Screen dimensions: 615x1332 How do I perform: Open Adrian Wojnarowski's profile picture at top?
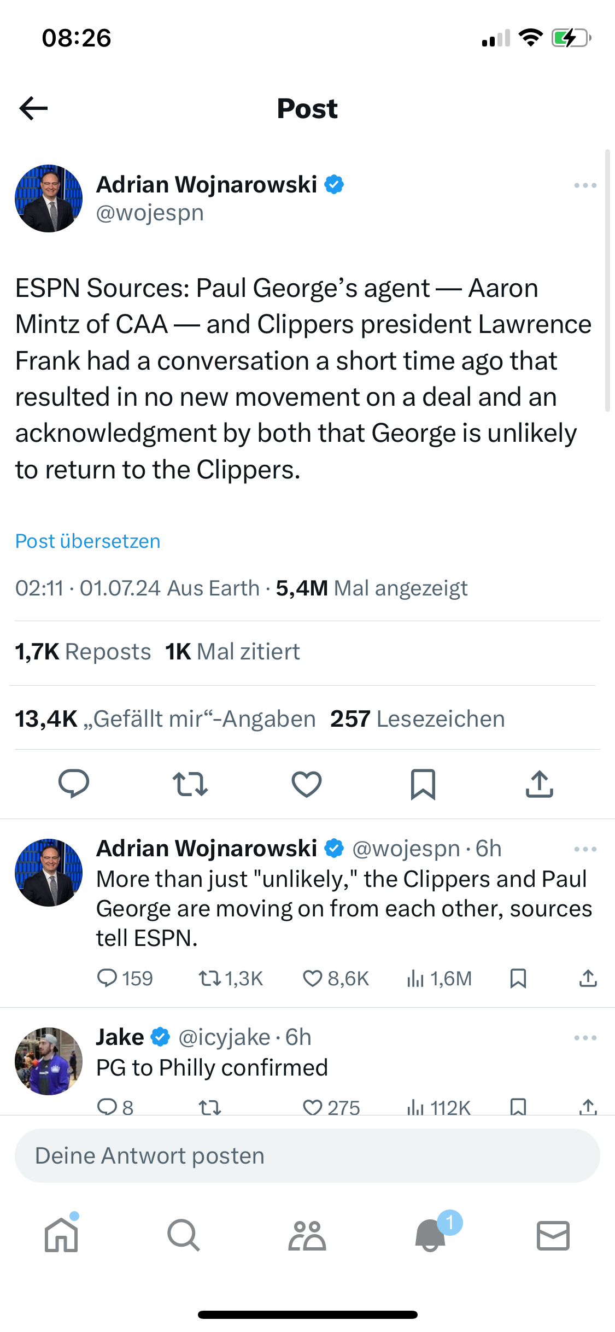pos(49,198)
